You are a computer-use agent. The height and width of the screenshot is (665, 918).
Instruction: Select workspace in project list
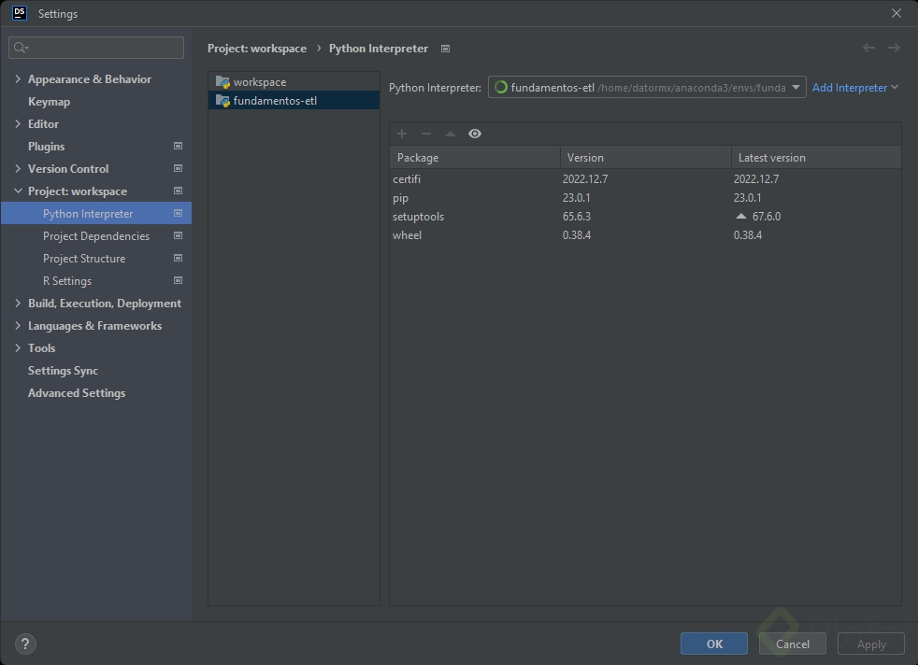point(294,82)
